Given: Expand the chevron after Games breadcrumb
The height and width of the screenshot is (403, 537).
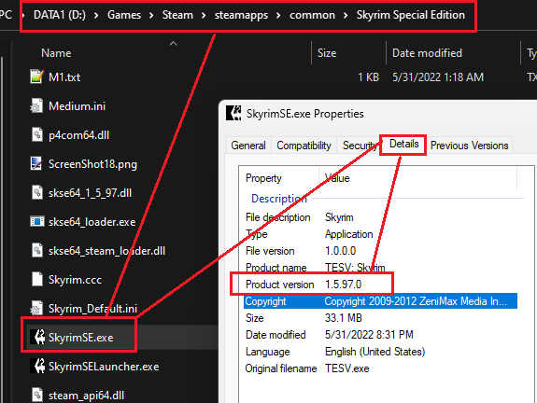Looking at the screenshot, I should coord(151,15).
